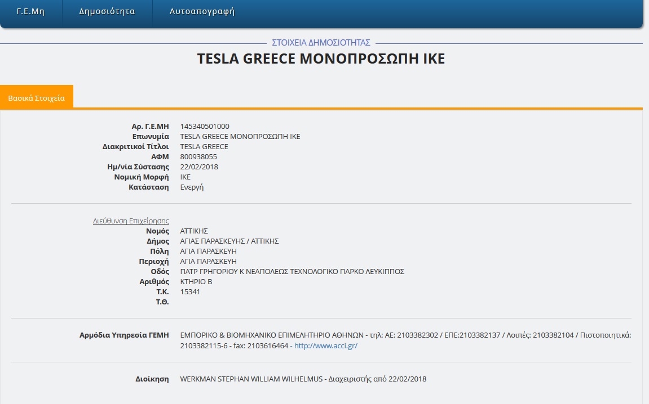Click the Διακριτικοί Τίτλοι field label
Viewport: 649px width, 404px height.
[x=136, y=147]
